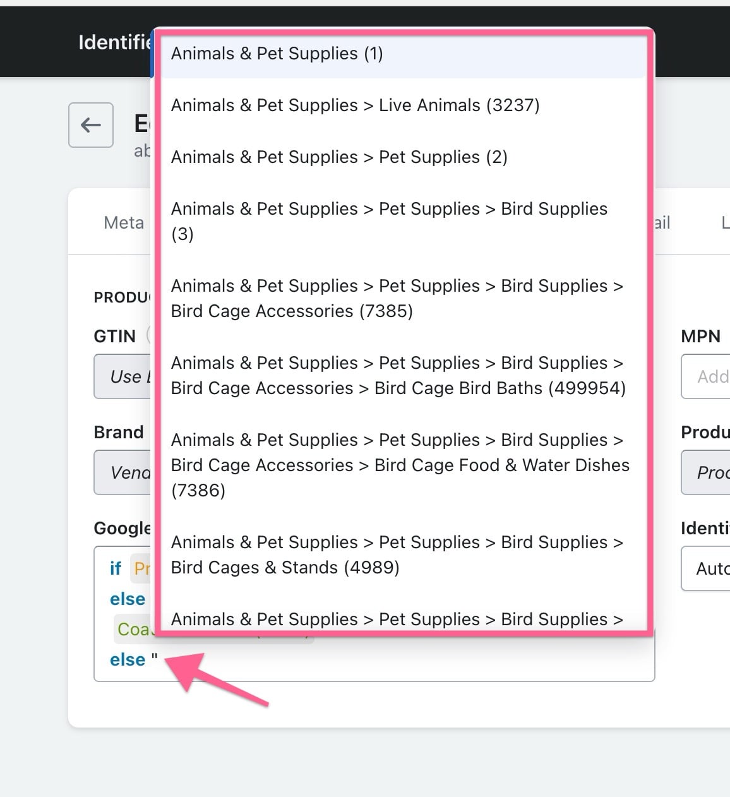
Task: Choose Live Animals (3237) category
Action: coord(404,105)
